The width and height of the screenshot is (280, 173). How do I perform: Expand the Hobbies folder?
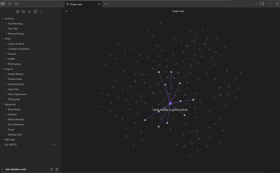tap(12, 114)
